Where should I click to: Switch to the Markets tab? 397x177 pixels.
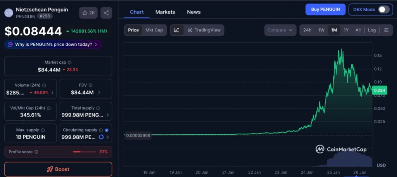(165, 12)
